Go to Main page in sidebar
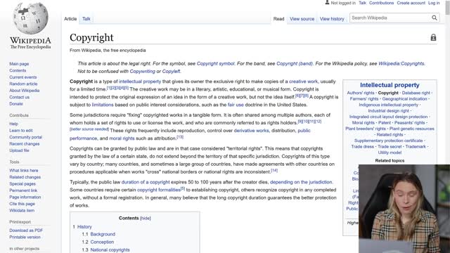The height and width of the screenshot is (253, 450). (x=19, y=64)
